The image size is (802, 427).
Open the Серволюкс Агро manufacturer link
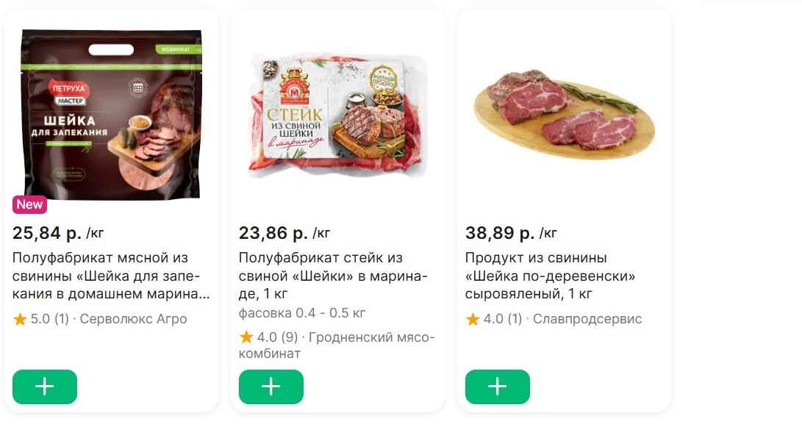(x=133, y=319)
